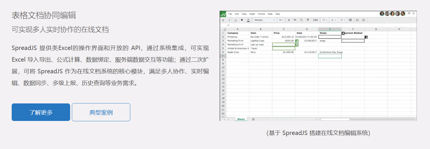The height and width of the screenshot is (149, 430).
Task: Click the 123 number format button
Action: coord(315,20)
